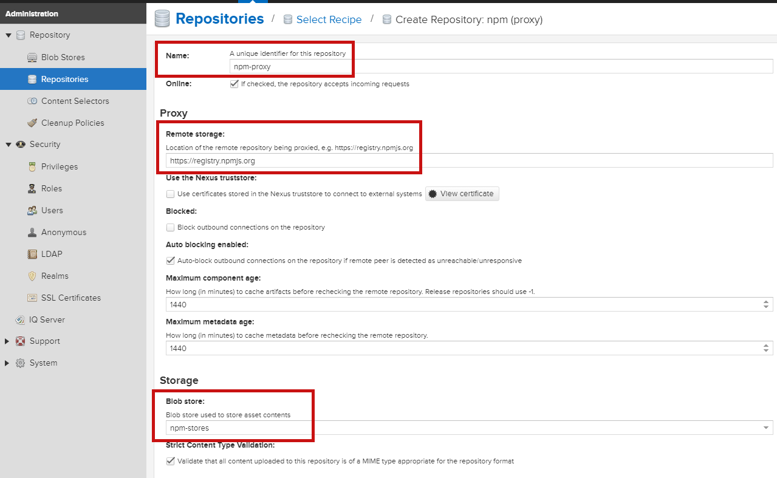Click the Repositories sidebar icon

[32, 79]
